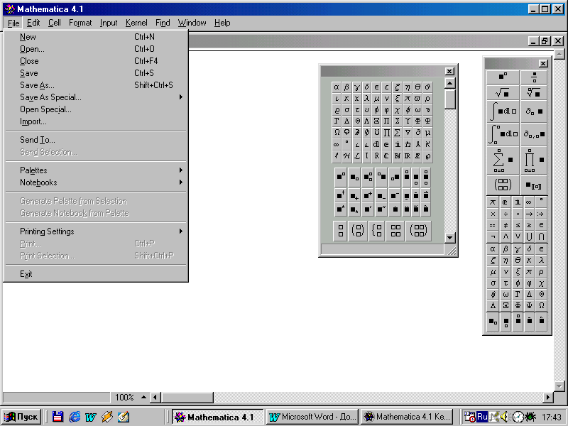Insert the dagger superscript template
The height and width of the screenshot is (426, 568).
pos(341,196)
